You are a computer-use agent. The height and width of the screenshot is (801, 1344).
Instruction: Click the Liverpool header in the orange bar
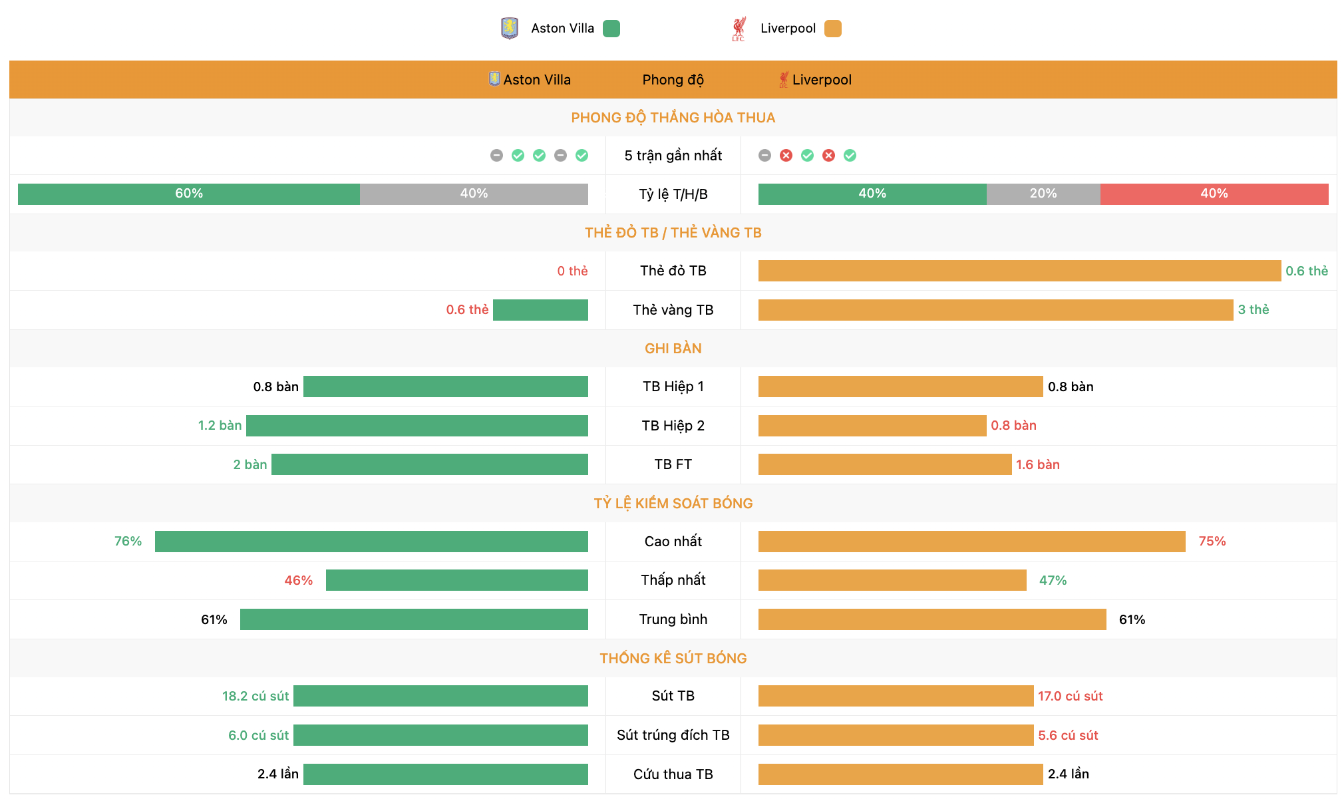(x=822, y=80)
